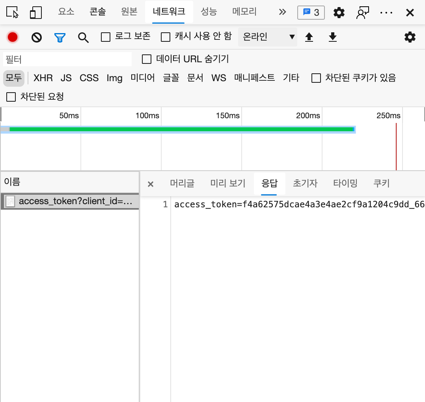The image size is (425, 402).
Task: Open the 초기자 details tab
Action: [x=305, y=183]
